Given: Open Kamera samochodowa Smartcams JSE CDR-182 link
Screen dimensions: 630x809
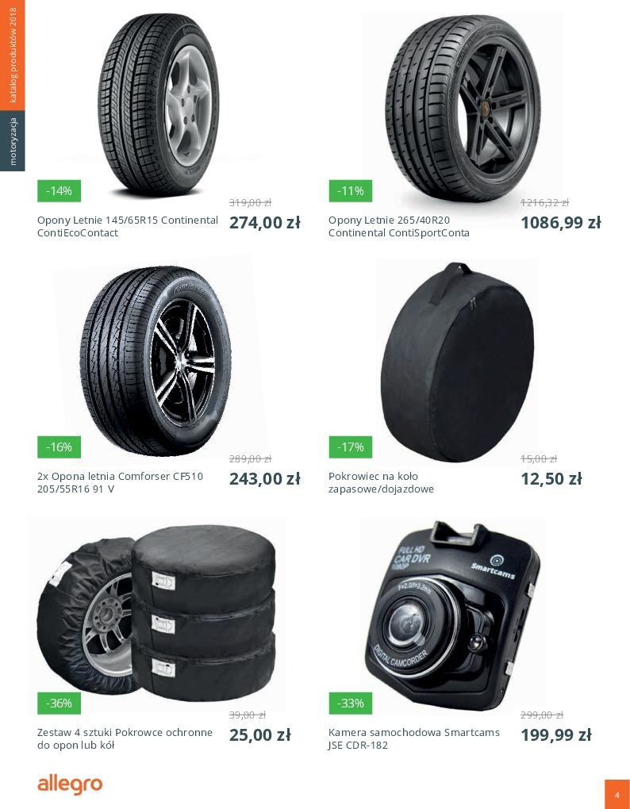Looking at the screenshot, I should coord(414,738).
